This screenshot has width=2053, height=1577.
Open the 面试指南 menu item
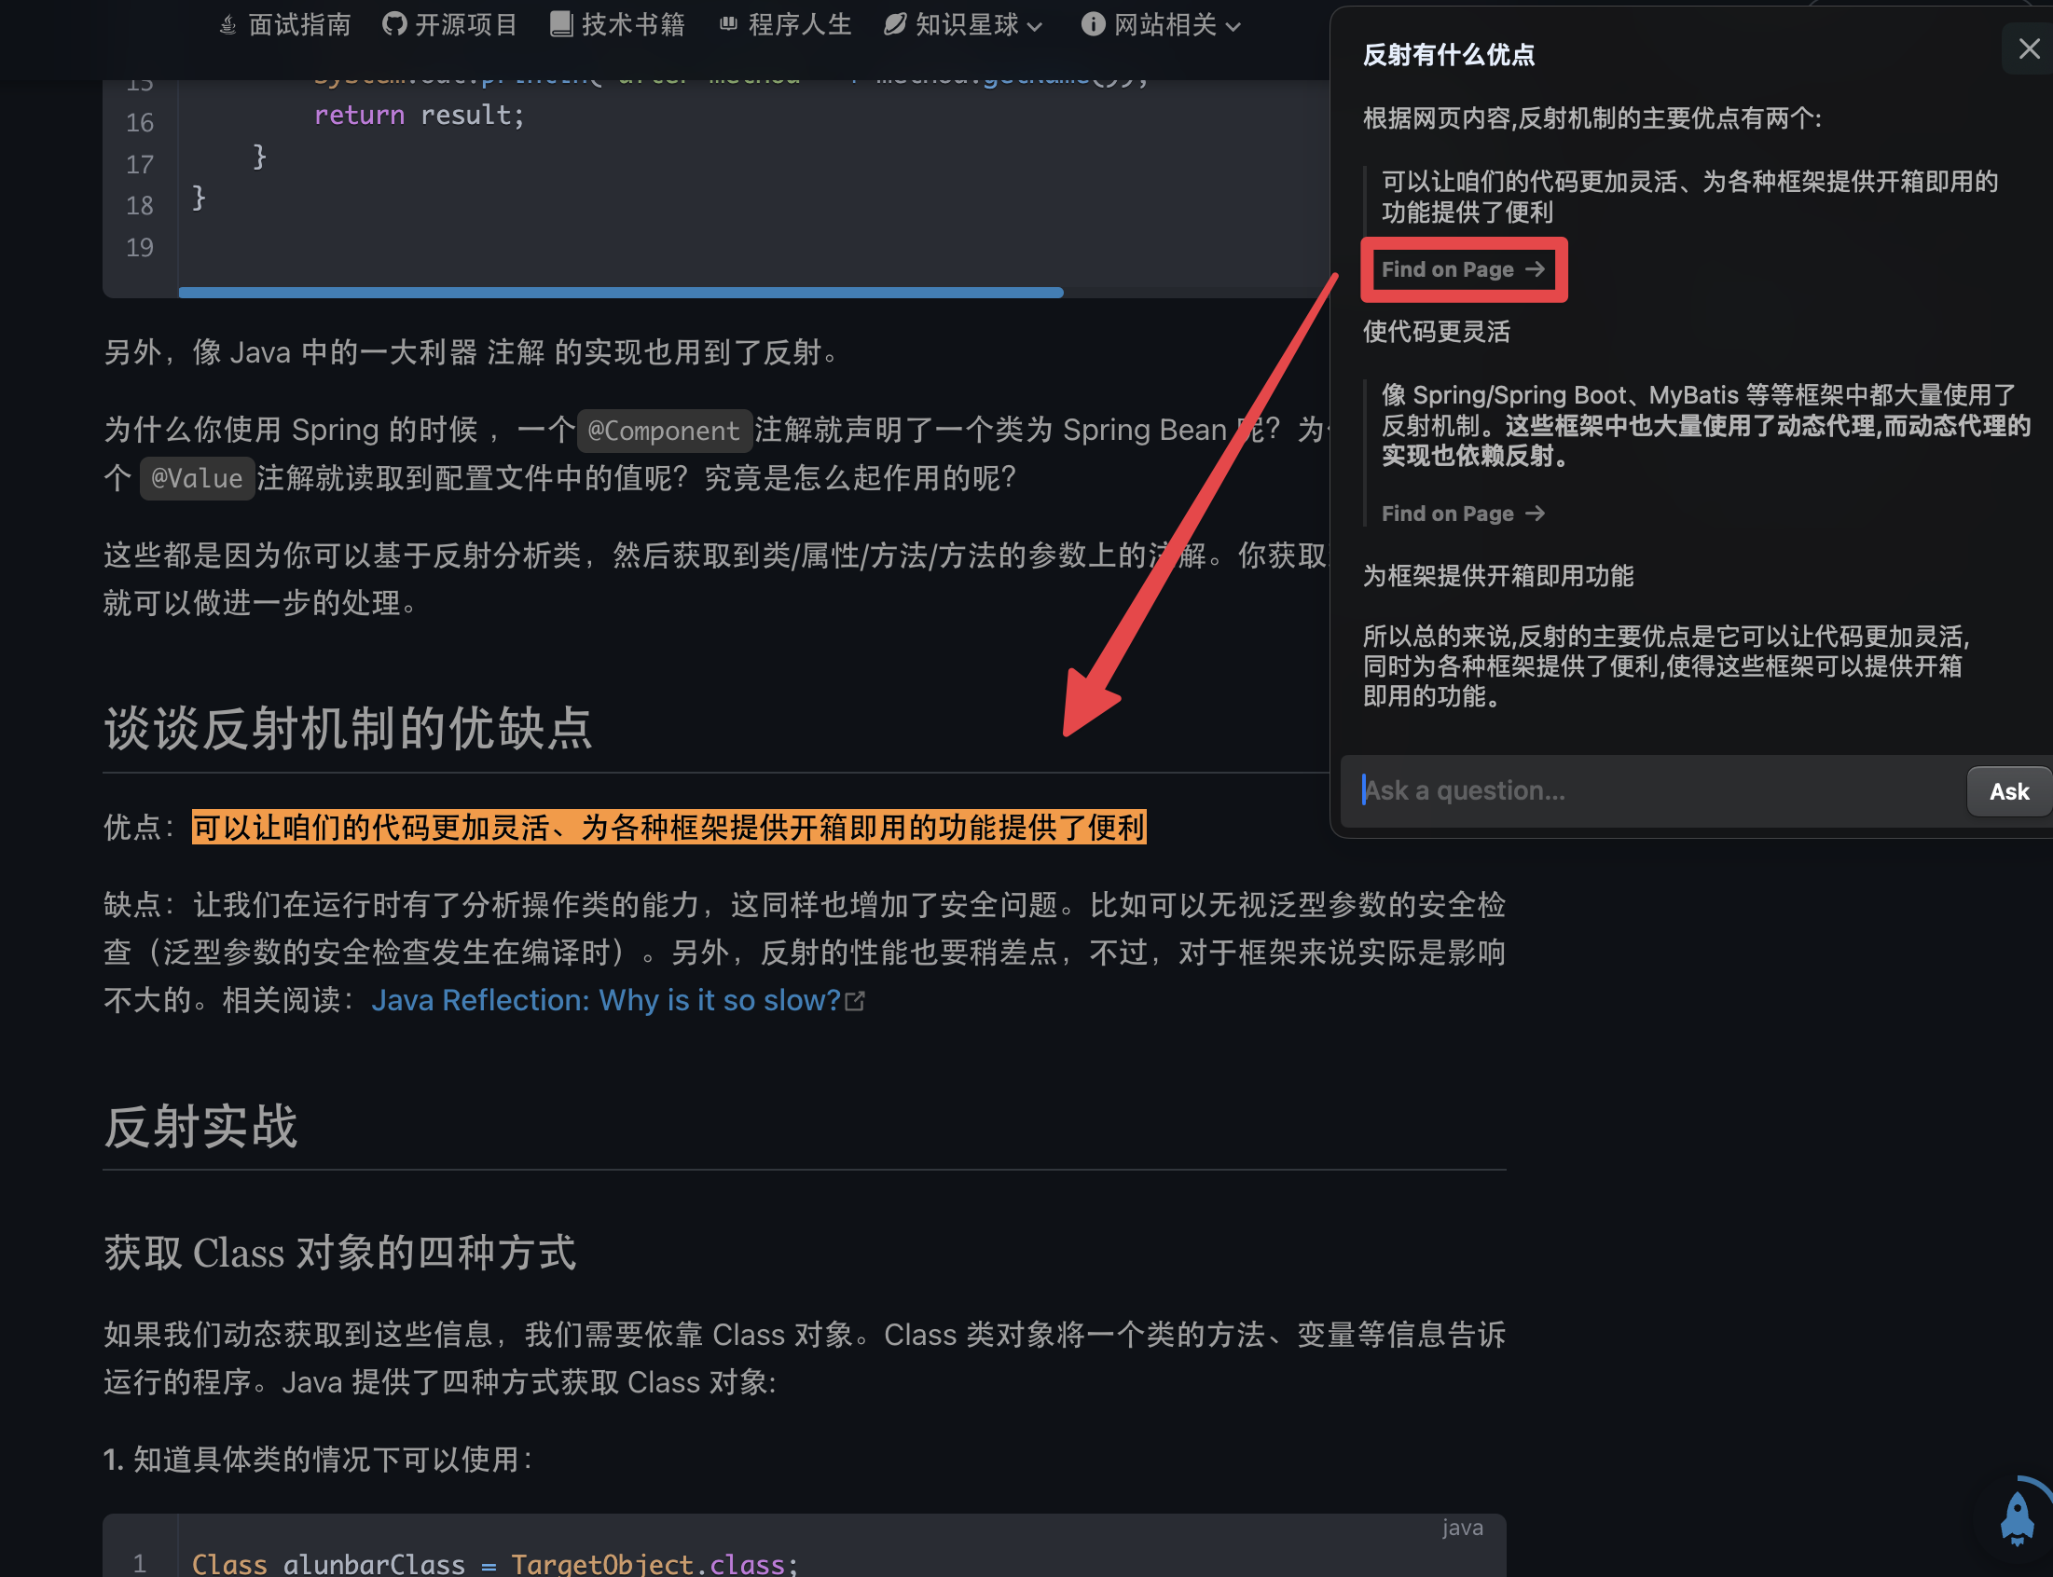(x=298, y=24)
